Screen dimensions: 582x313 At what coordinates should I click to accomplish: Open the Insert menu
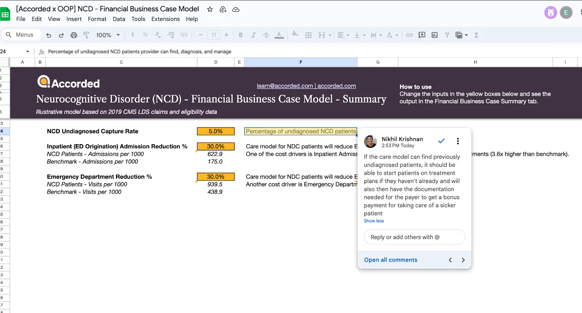74,19
